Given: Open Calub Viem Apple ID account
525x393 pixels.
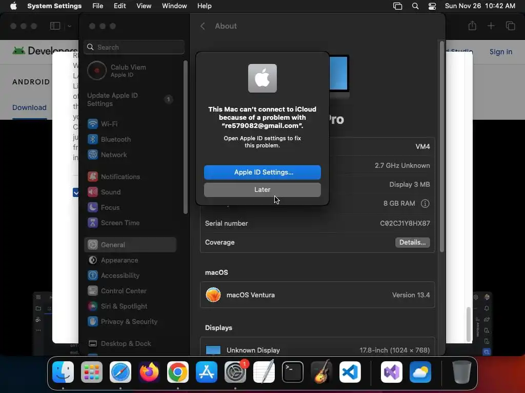Looking at the screenshot, I should tap(131, 71).
